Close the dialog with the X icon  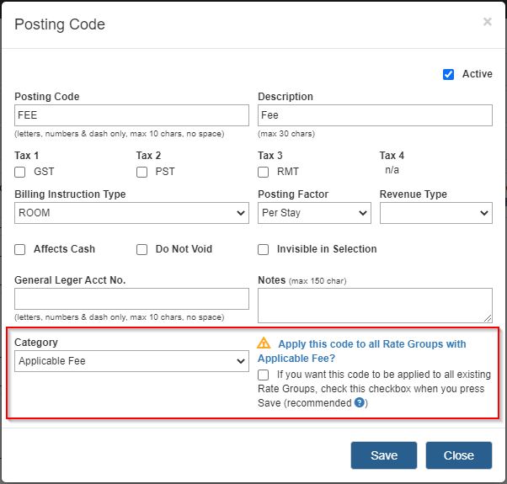488,22
